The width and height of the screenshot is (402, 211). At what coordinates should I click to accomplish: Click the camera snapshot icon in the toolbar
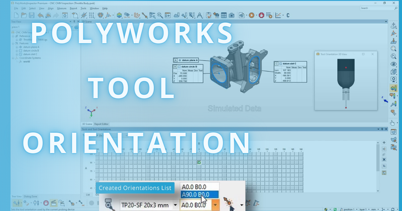pyautogui.click(x=231, y=15)
